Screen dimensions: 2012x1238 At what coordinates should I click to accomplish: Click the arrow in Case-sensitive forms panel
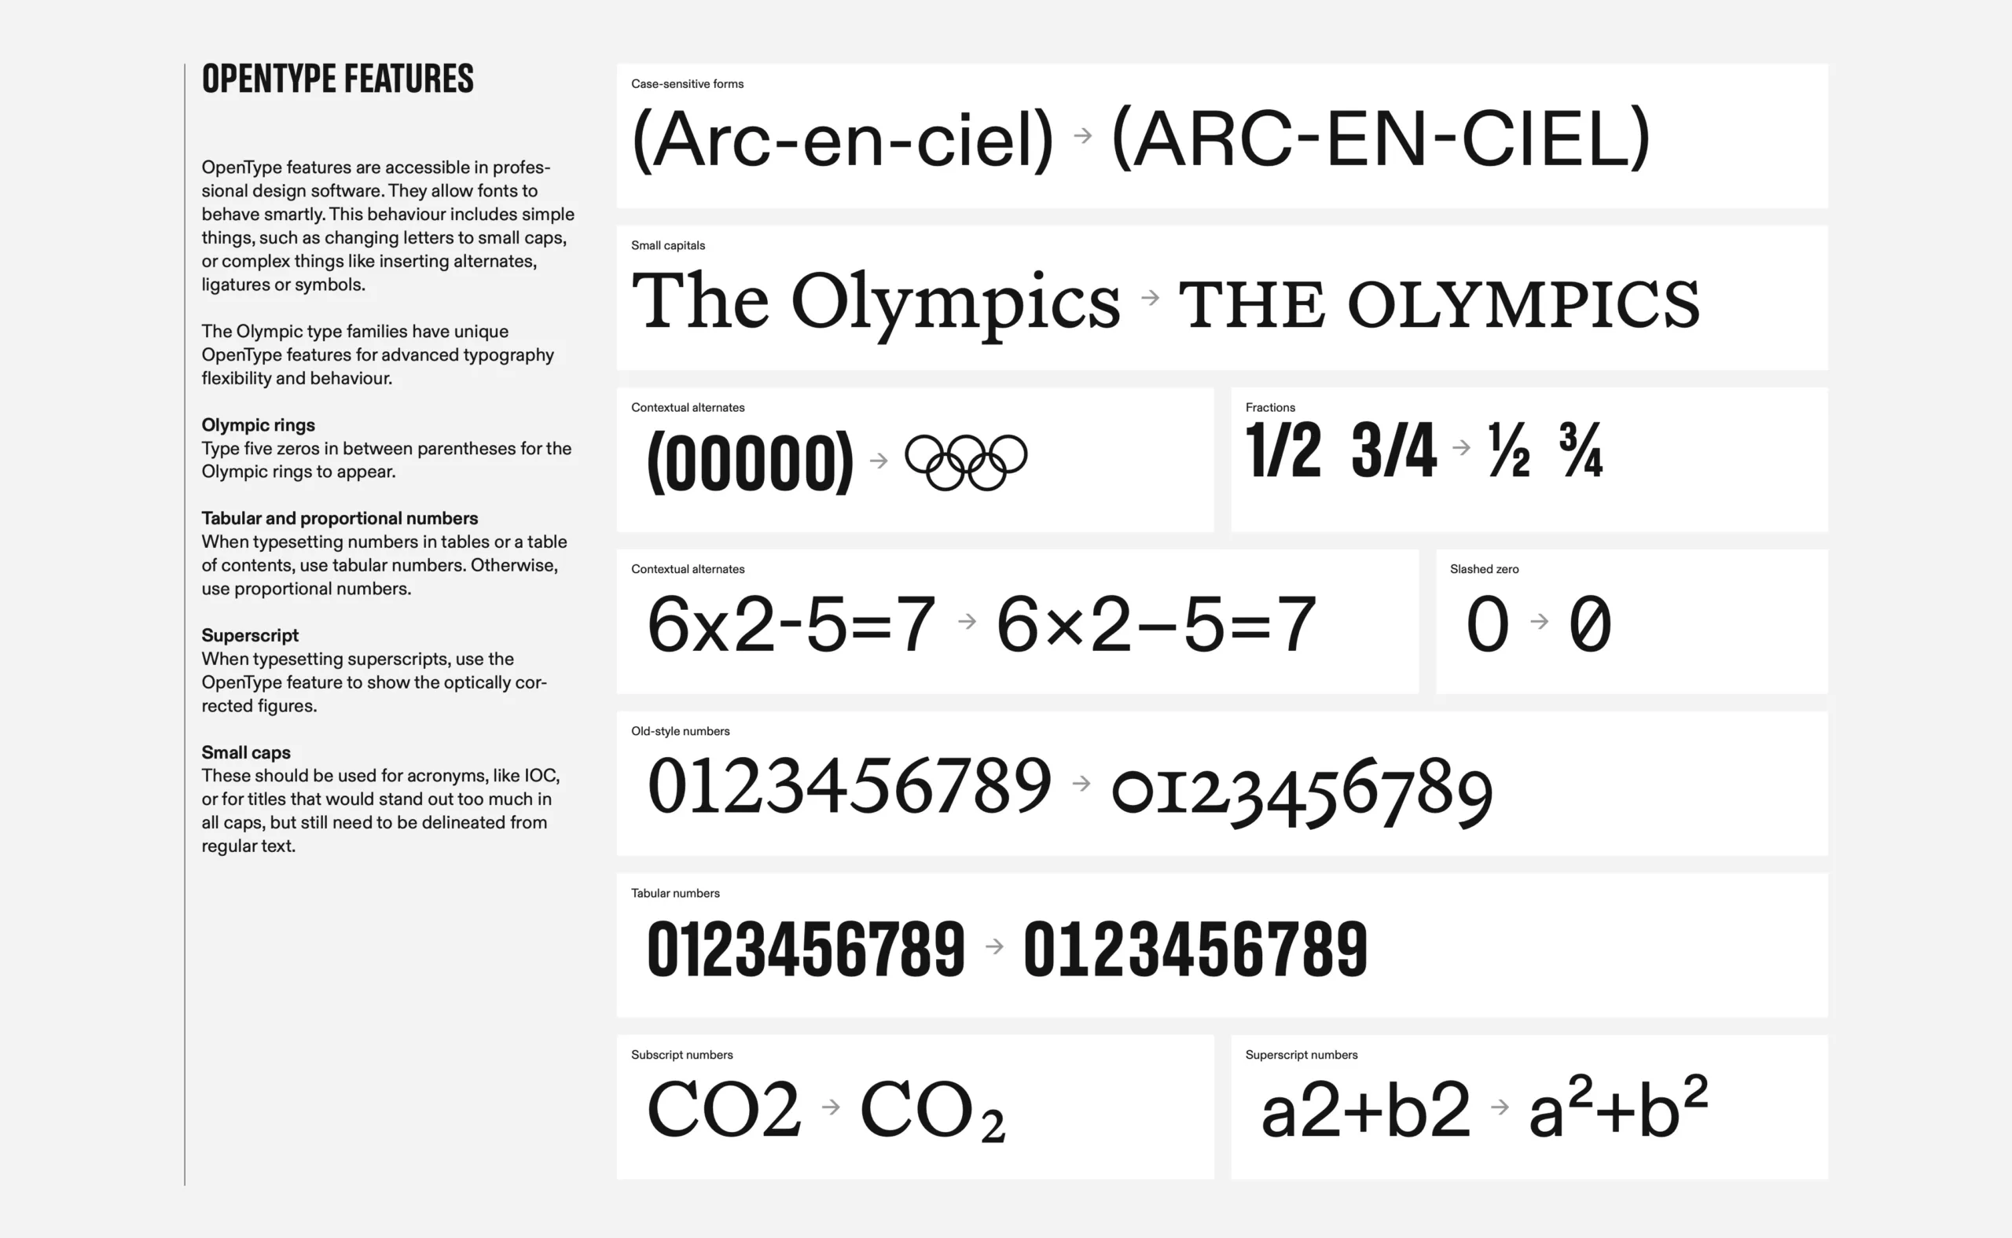tap(1082, 136)
